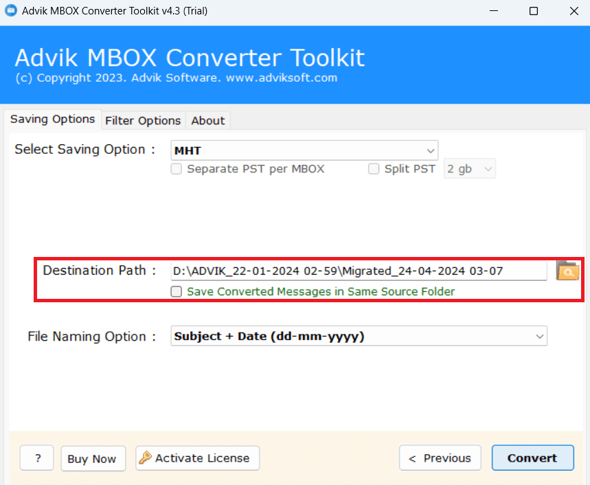590x485 pixels.
Task: Go to the About tab
Action: coord(207,121)
